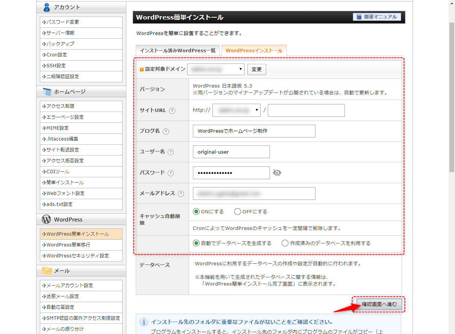The image size is (455, 334).
Task: Open SMTP認証の国外アクセス制限設定
Action: click(81, 318)
